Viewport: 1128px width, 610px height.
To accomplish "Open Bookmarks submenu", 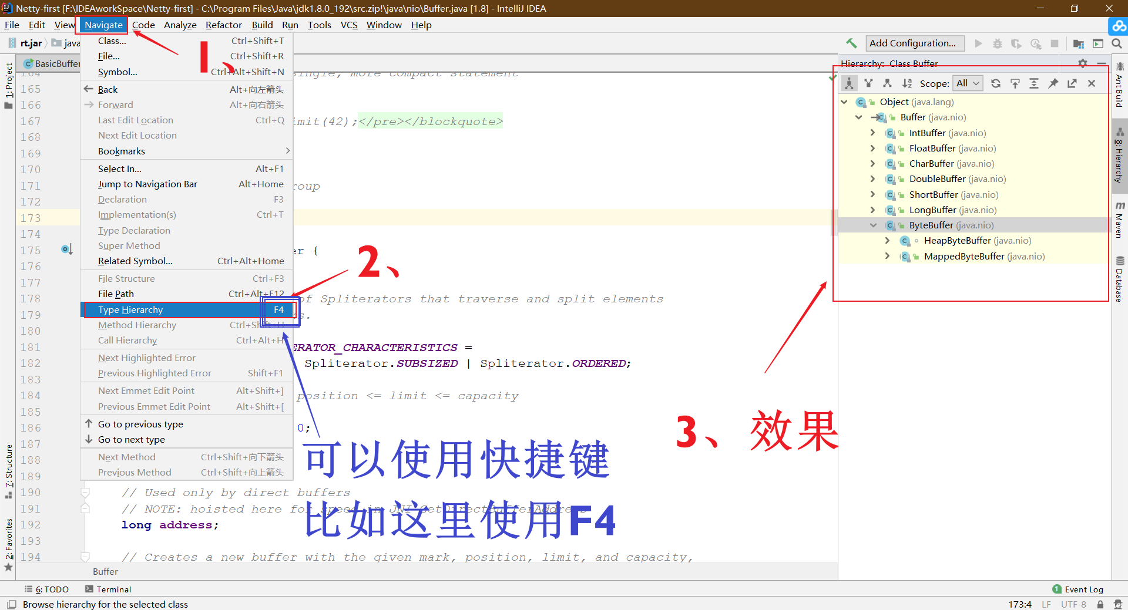I will tap(187, 151).
